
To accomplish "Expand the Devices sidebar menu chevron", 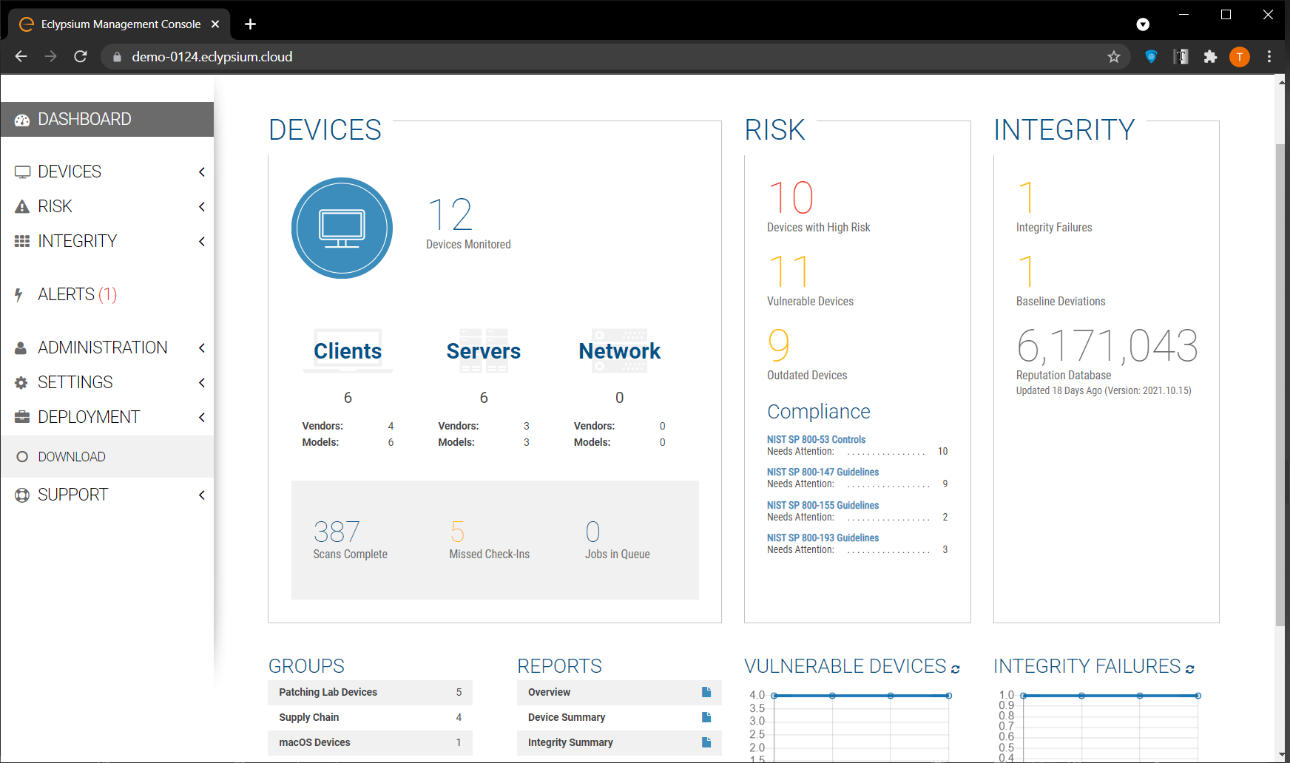I will point(201,172).
